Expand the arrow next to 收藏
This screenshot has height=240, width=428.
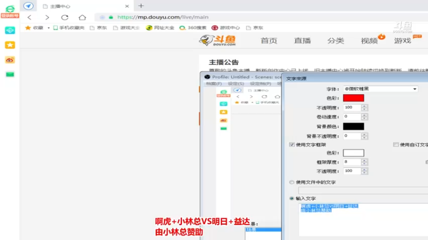click(49, 28)
